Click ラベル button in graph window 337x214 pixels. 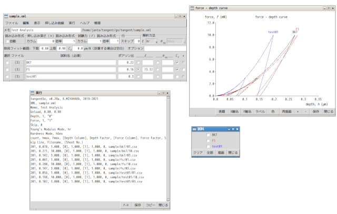click(260, 111)
